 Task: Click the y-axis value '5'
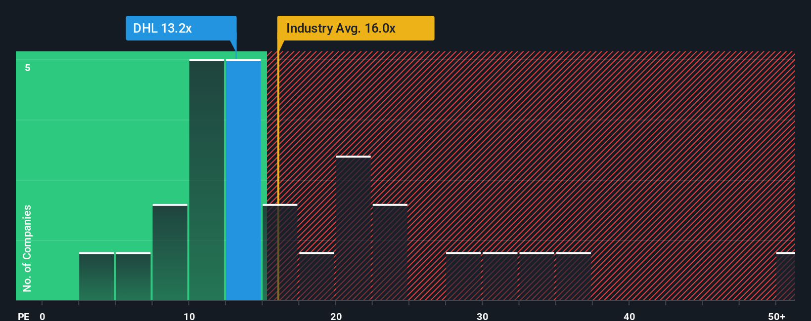click(x=28, y=68)
